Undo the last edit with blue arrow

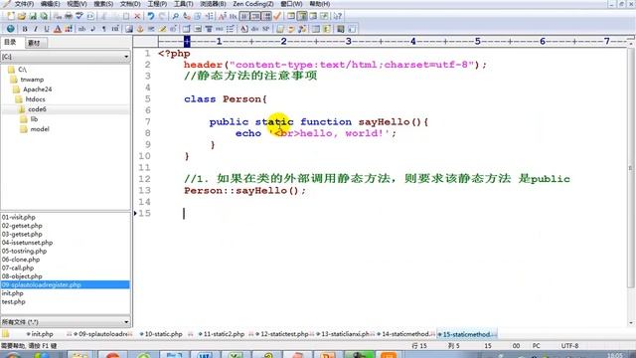[x=151, y=16]
